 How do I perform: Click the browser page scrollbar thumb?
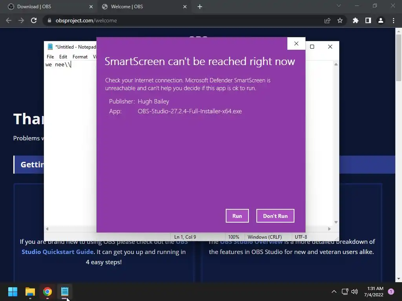coord(398,58)
